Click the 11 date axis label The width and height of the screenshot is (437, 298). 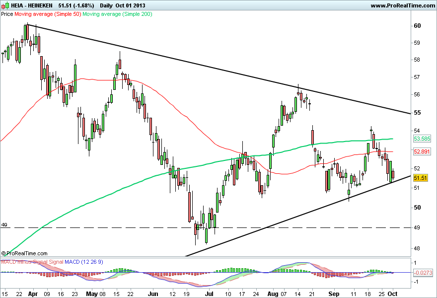click(354, 294)
